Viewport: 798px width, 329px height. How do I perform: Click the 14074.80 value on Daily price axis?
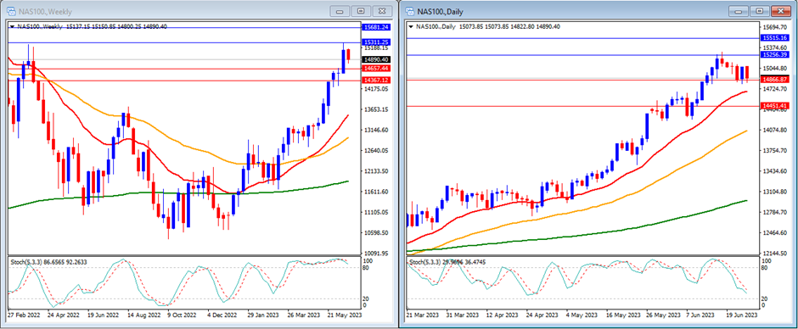pos(774,131)
